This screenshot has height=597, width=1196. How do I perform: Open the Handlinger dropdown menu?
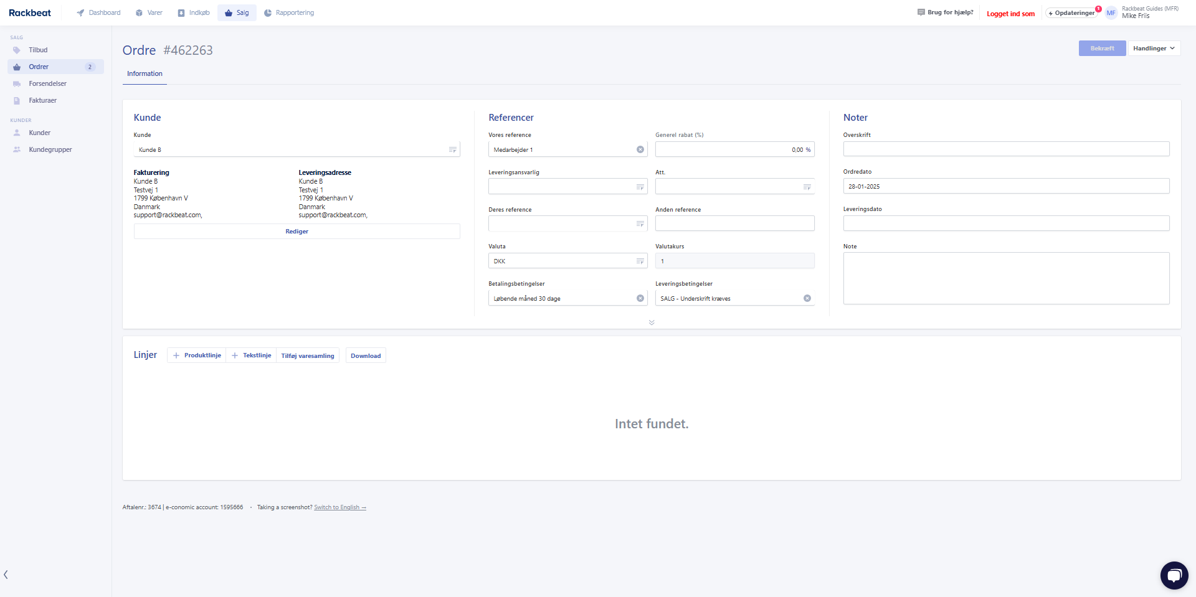click(1154, 49)
